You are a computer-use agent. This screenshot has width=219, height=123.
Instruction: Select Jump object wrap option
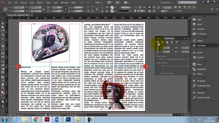point(172,42)
